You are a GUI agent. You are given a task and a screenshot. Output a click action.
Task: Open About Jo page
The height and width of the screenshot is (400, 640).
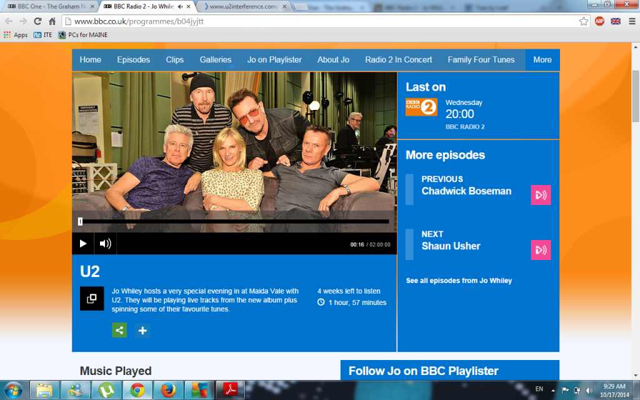tap(333, 59)
